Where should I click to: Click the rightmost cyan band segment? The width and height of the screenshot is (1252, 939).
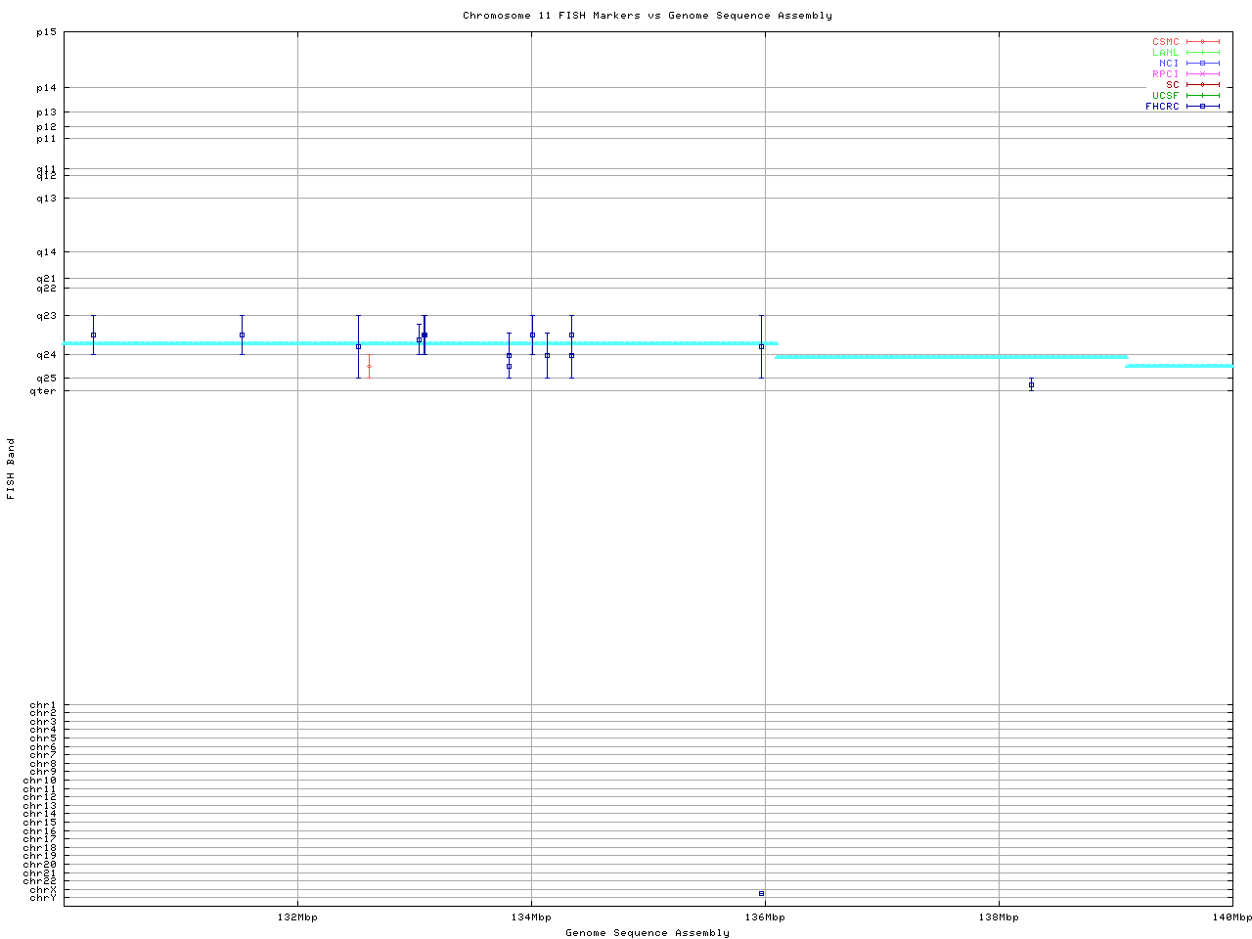click(x=1179, y=366)
